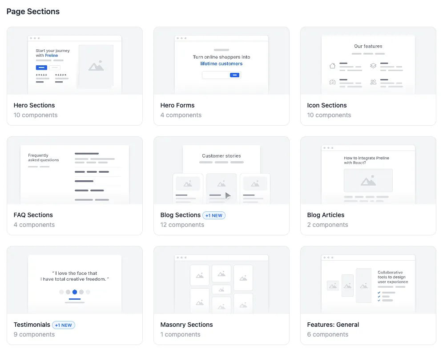Open the Hero Sections component category
This screenshot has width=443, height=349.
pyautogui.click(x=34, y=105)
